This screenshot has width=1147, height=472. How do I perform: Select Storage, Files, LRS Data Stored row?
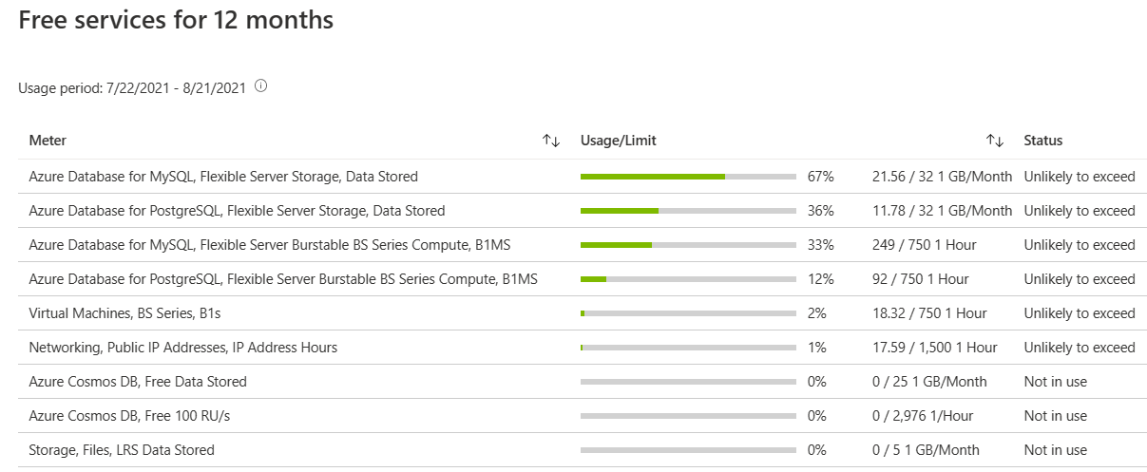tap(122, 450)
